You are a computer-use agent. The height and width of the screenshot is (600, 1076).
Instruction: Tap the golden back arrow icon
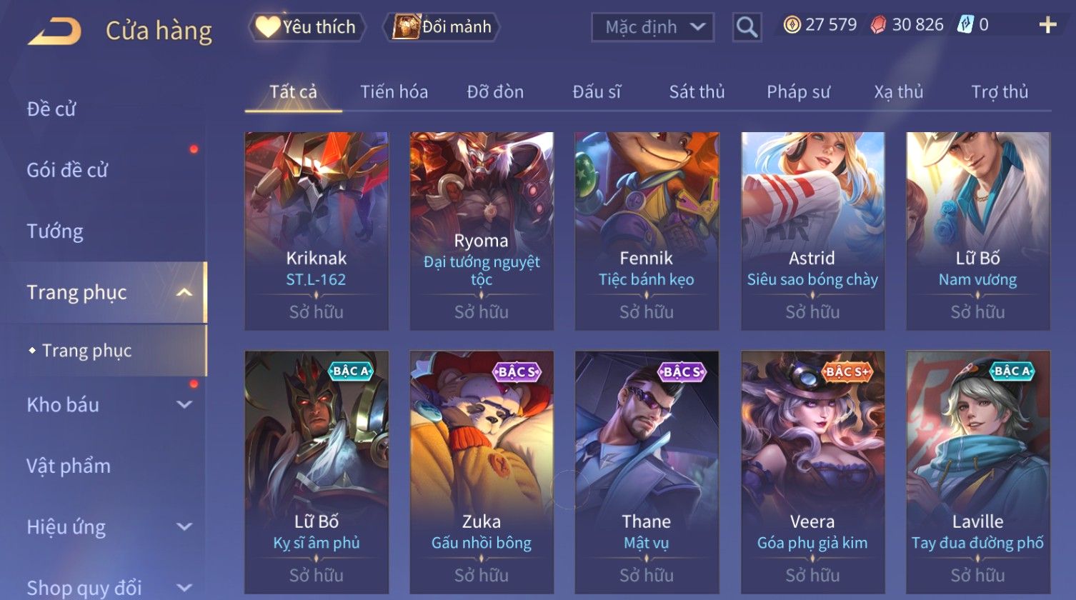[54, 31]
